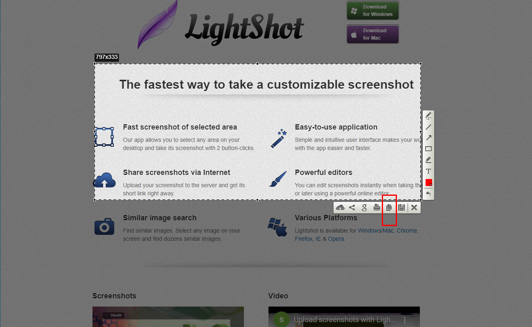
Task: Click the 'Video' section title
Action: point(278,296)
